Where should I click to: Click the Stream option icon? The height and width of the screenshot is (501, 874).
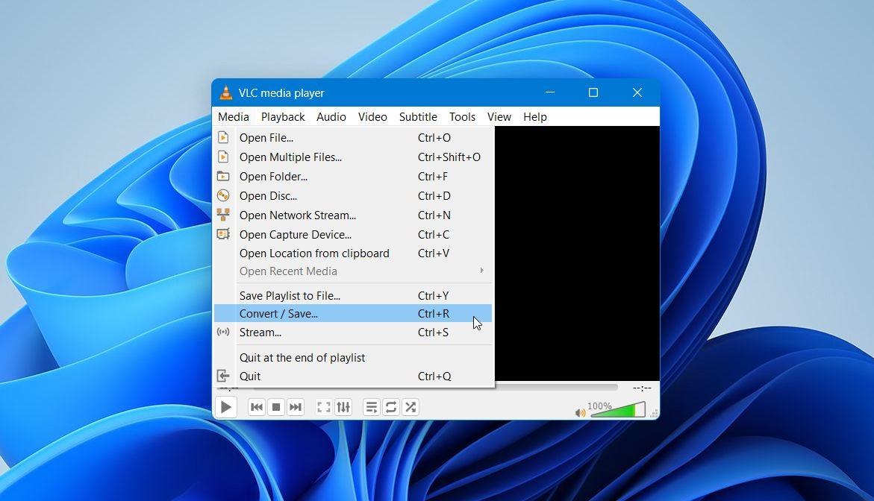tap(223, 333)
